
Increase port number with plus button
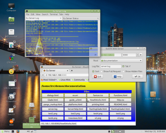[141, 55]
